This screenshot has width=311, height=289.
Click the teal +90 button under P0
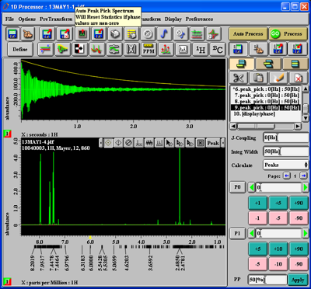299,203
